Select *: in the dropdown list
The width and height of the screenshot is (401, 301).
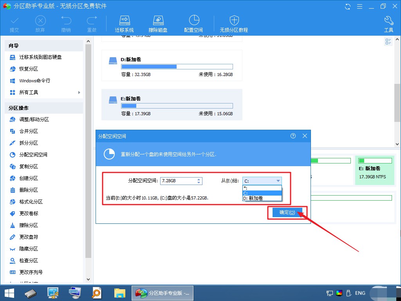262,188
